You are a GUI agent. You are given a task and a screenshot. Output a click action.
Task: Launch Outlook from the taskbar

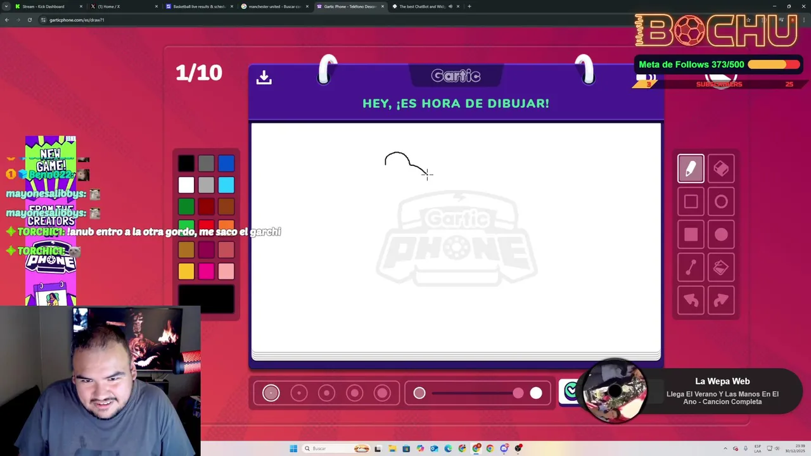coord(434,448)
